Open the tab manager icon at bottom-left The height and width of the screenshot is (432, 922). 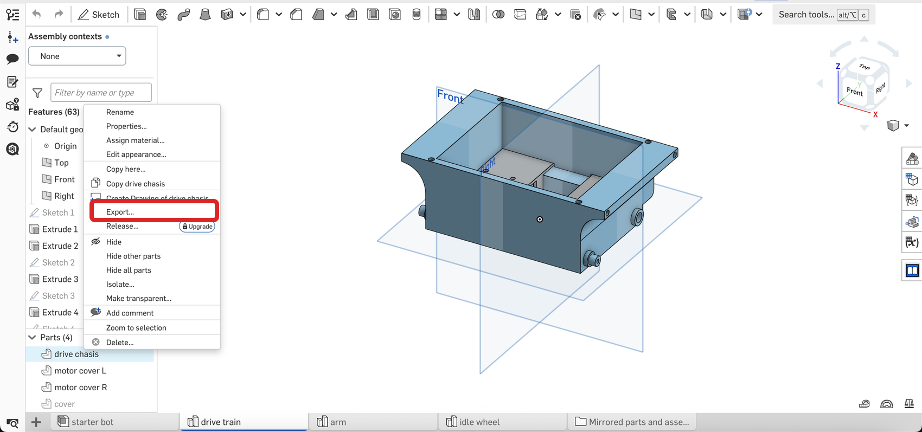[x=12, y=423]
